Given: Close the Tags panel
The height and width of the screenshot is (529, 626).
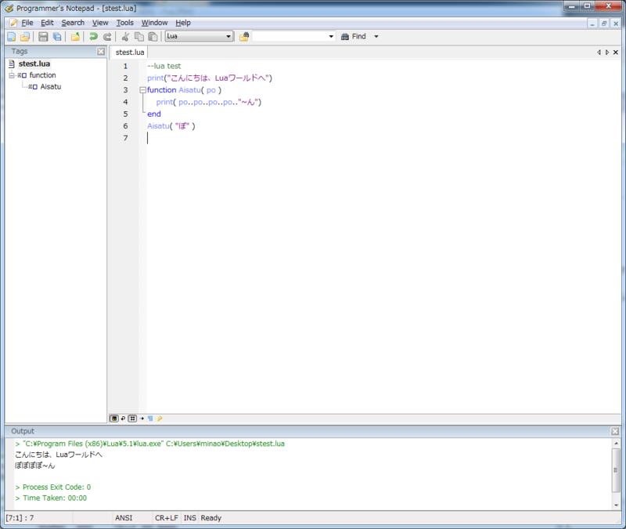Looking at the screenshot, I should click(x=101, y=52).
